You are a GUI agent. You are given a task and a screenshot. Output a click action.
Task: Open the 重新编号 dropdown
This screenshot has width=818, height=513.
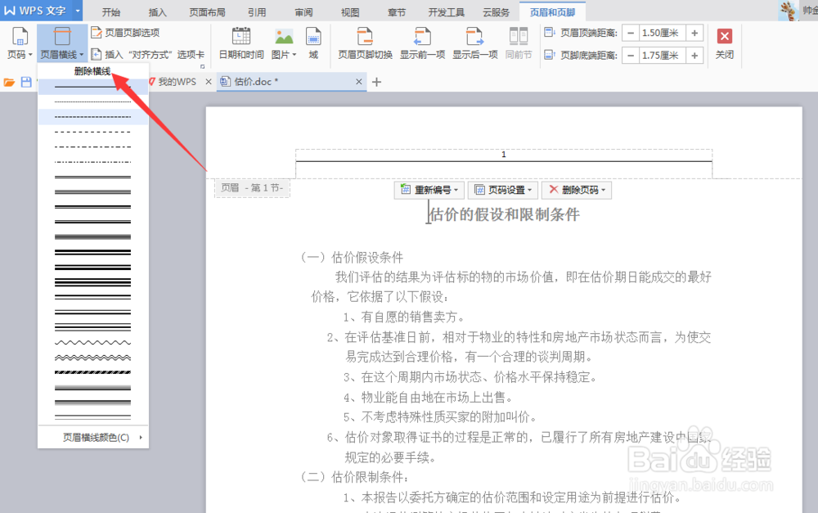(430, 190)
